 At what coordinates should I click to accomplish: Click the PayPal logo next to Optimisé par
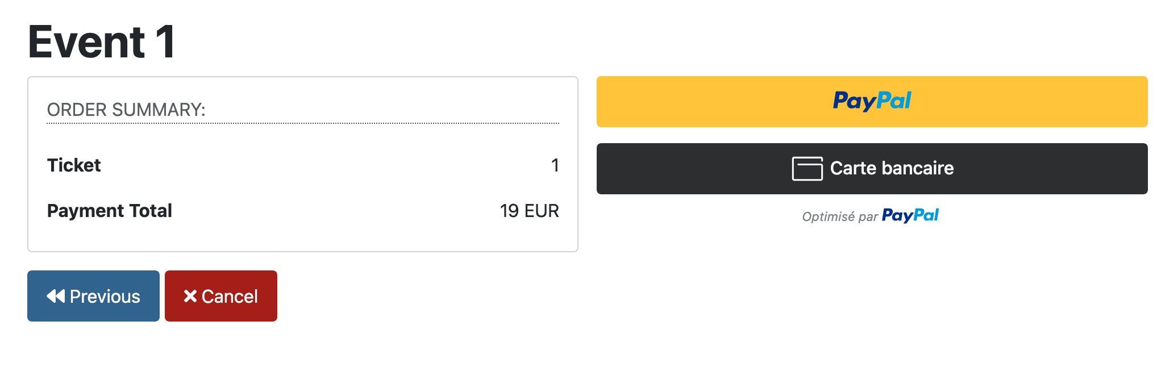(x=910, y=215)
